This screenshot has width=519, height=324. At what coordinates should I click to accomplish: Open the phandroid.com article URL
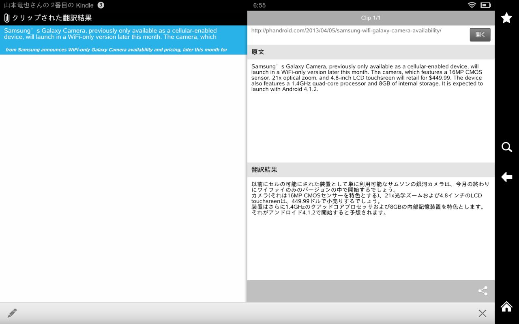[x=346, y=31]
